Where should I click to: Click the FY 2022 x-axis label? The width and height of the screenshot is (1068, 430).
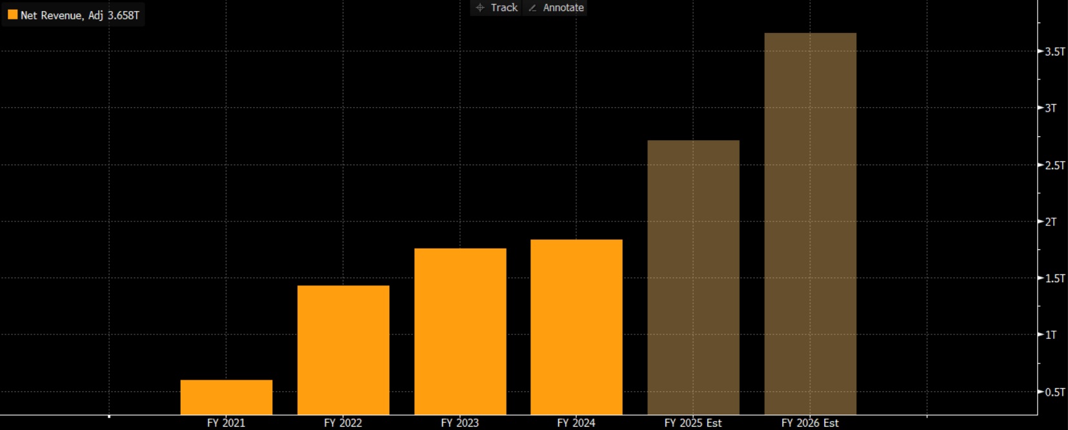343,423
